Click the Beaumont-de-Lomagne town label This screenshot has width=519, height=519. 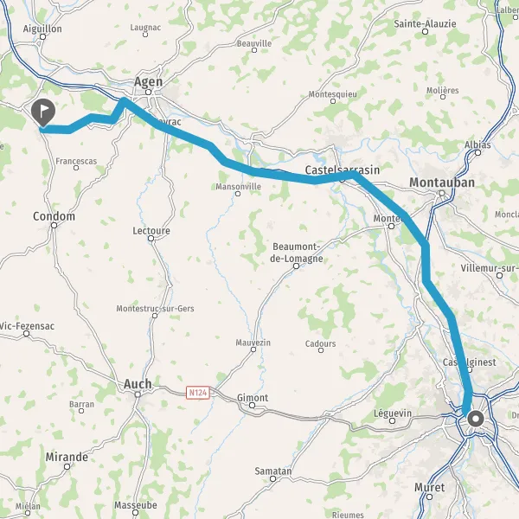[x=297, y=253]
